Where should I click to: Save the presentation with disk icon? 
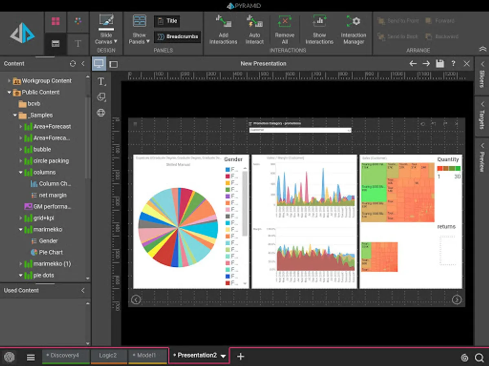point(439,63)
